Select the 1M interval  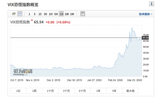[72, 14]
